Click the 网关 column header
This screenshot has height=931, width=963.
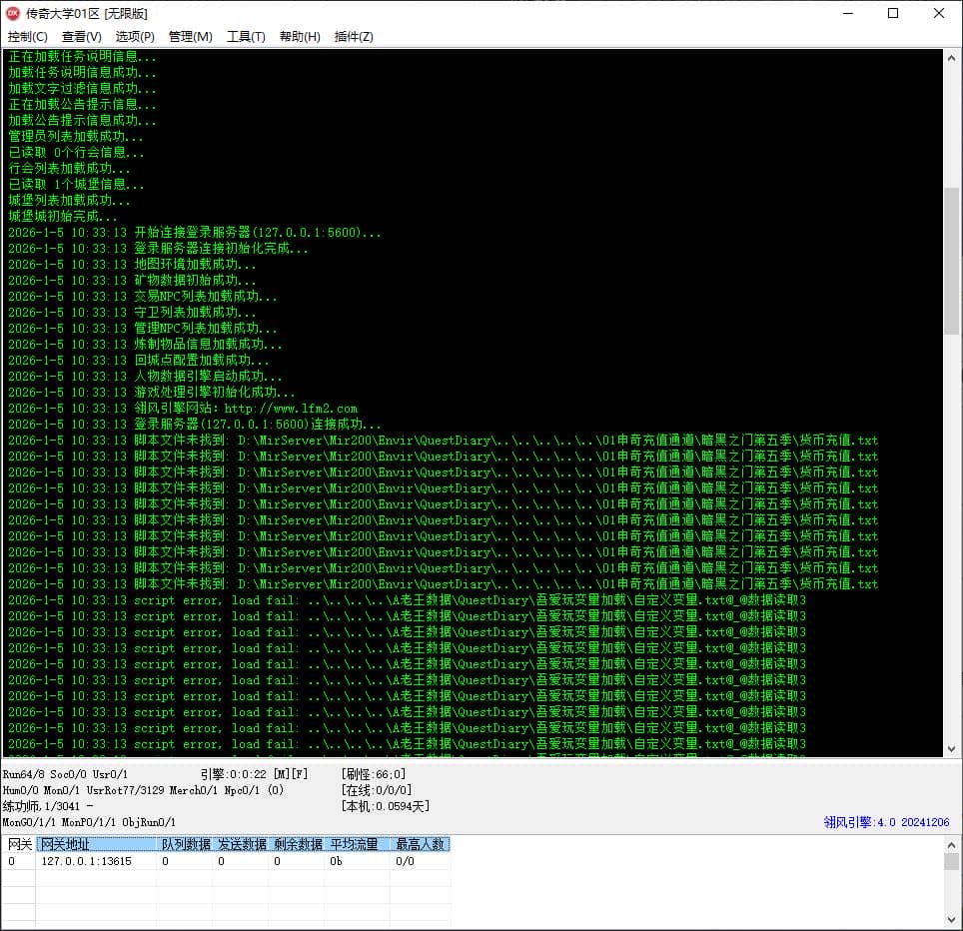19,844
